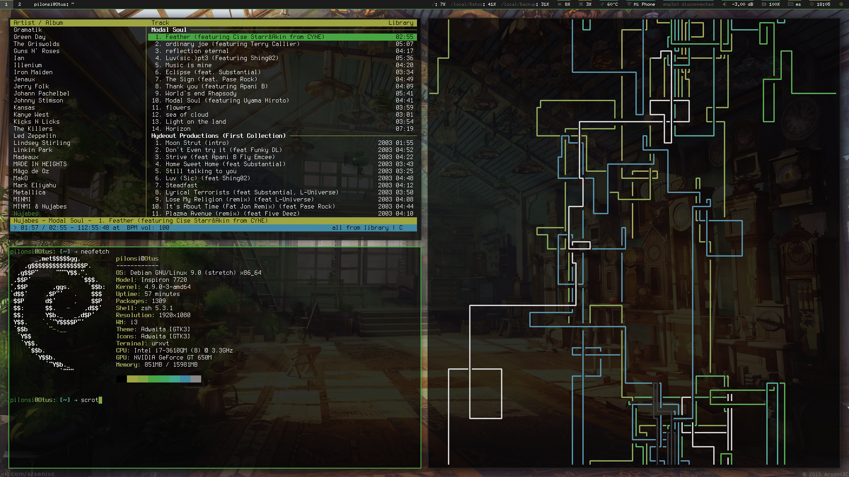Click the CPU usage icon showing 3%
Screen dimensions: 849x477
tap(581, 4)
